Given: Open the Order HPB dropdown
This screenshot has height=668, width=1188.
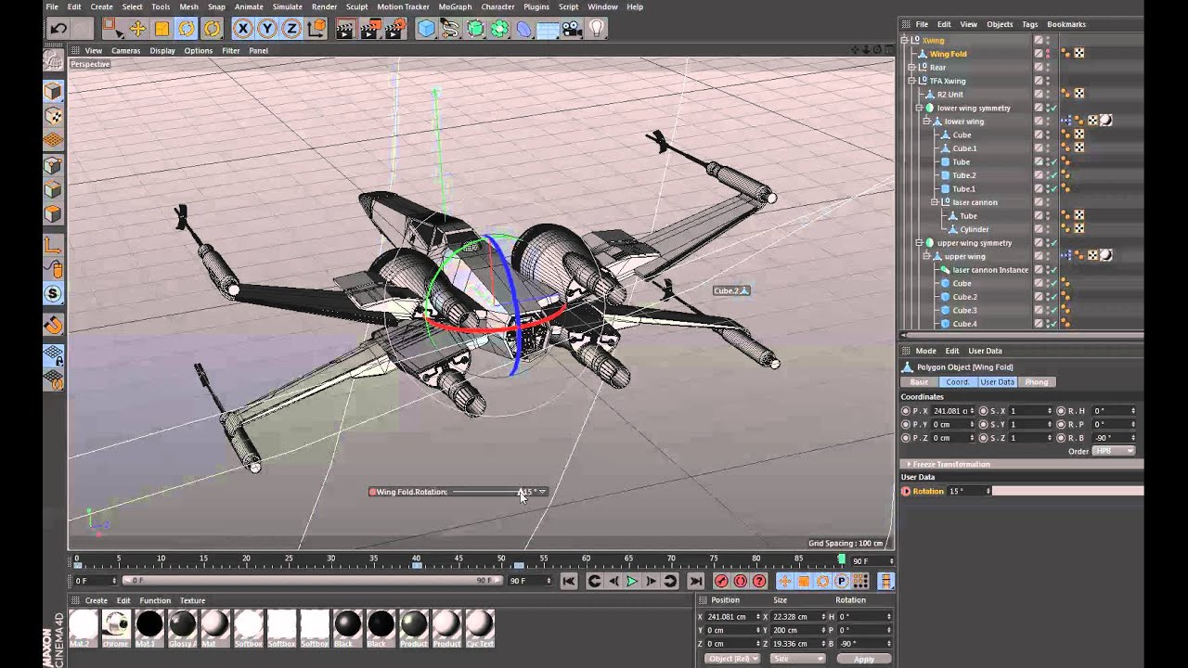Looking at the screenshot, I should pos(1114,451).
